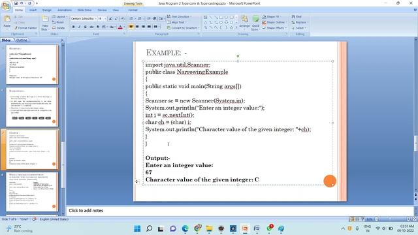
Task: Click the Columns icon
Action: pos(156,26)
